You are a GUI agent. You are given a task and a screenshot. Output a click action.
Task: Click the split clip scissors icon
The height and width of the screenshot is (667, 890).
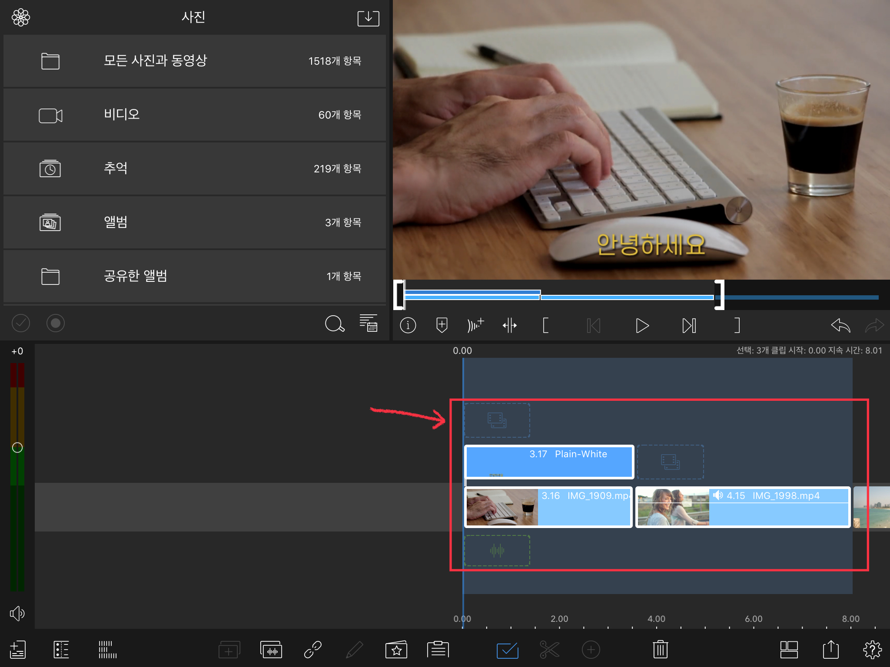coord(549,650)
